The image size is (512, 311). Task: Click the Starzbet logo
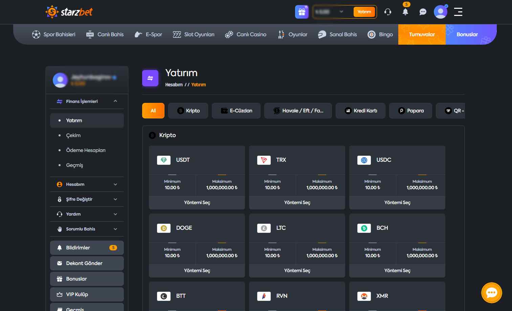pyautogui.click(x=69, y=12)
